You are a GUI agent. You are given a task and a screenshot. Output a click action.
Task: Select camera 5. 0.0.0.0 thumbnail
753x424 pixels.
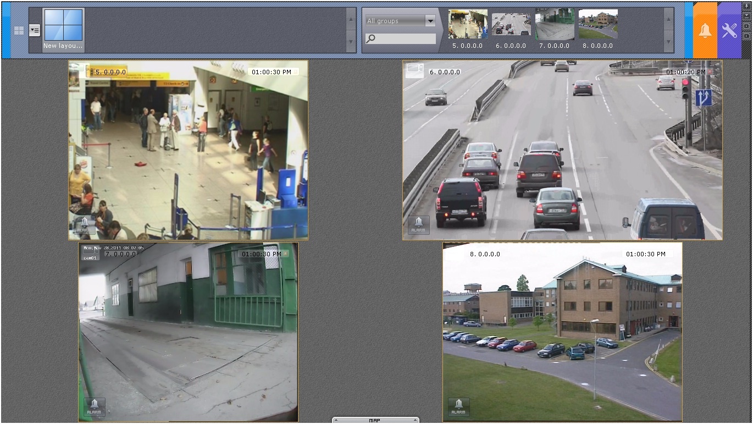coord(467,25)
